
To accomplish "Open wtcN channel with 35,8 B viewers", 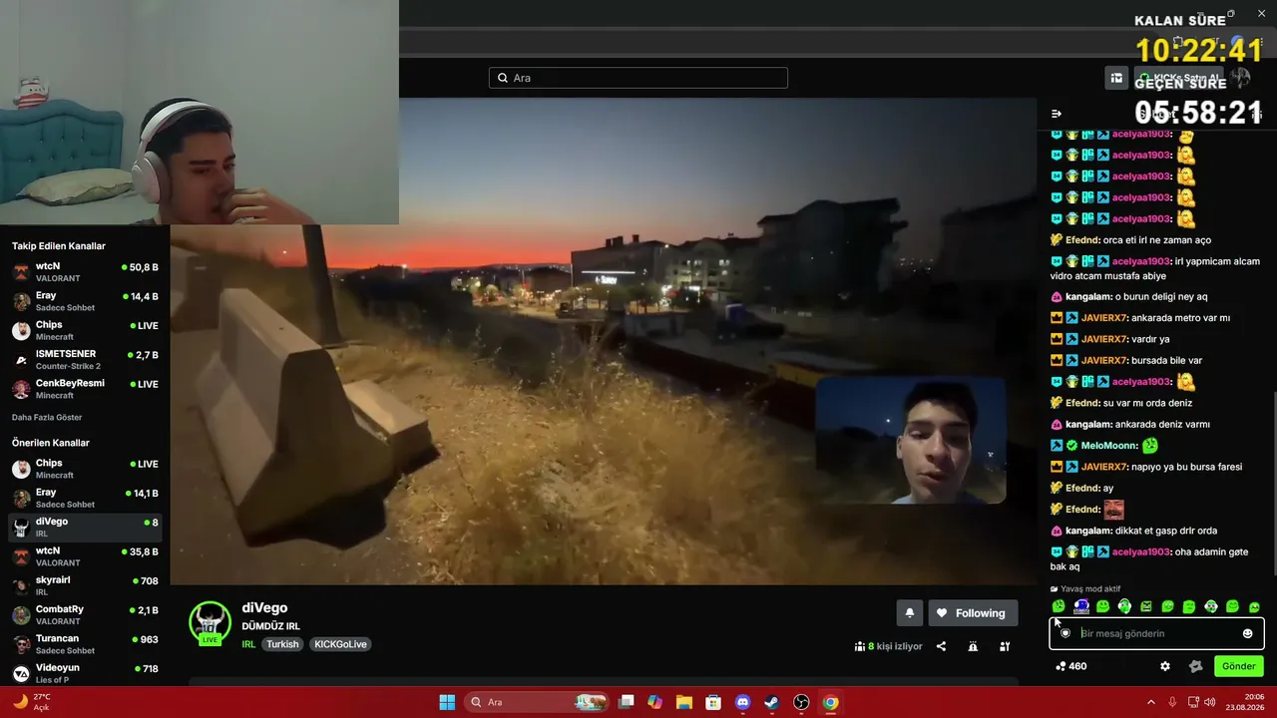I will 85,555.
